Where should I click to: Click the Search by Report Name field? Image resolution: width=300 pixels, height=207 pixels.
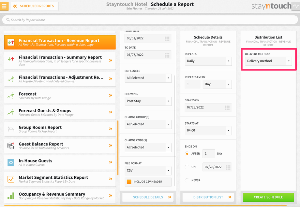click(150, 20)
